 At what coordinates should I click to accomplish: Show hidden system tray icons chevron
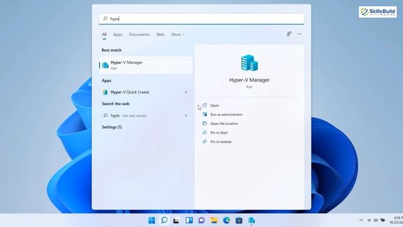[x=361, y=220]
